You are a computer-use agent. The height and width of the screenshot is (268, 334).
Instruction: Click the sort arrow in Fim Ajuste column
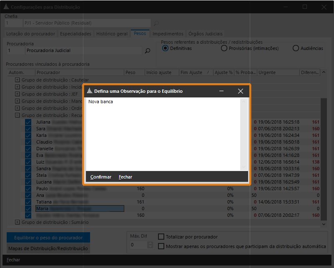(207, 72)
